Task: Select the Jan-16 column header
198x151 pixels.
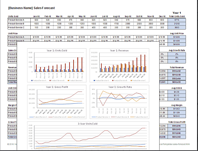Action: click(x=36, y=16)
